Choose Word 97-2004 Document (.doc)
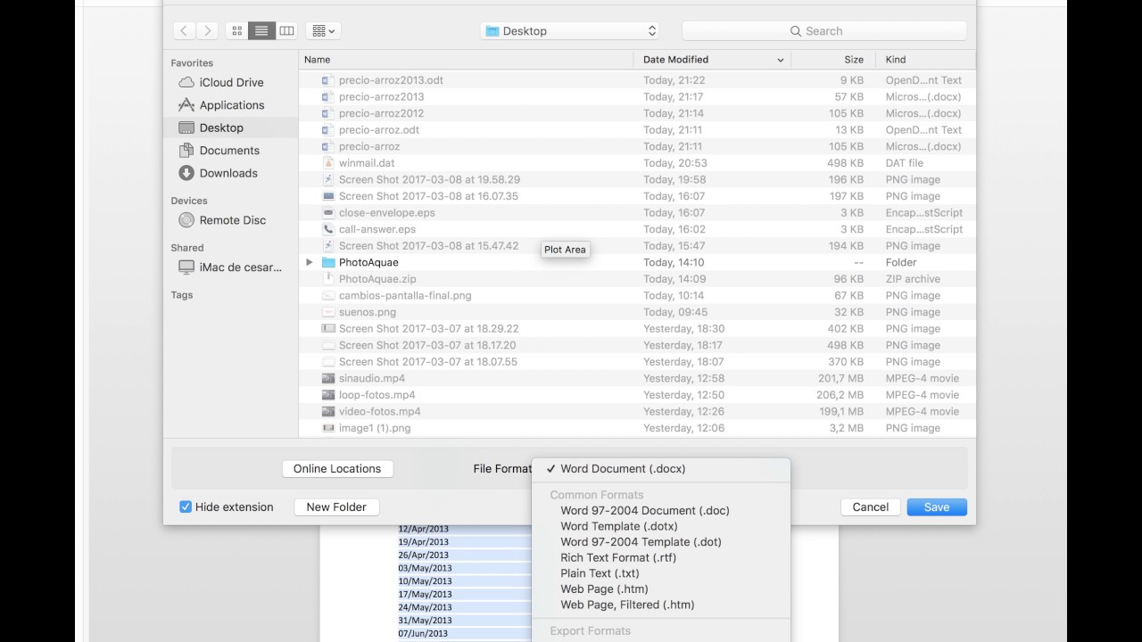The image size is (1142, 642). [x=661, y=511]
